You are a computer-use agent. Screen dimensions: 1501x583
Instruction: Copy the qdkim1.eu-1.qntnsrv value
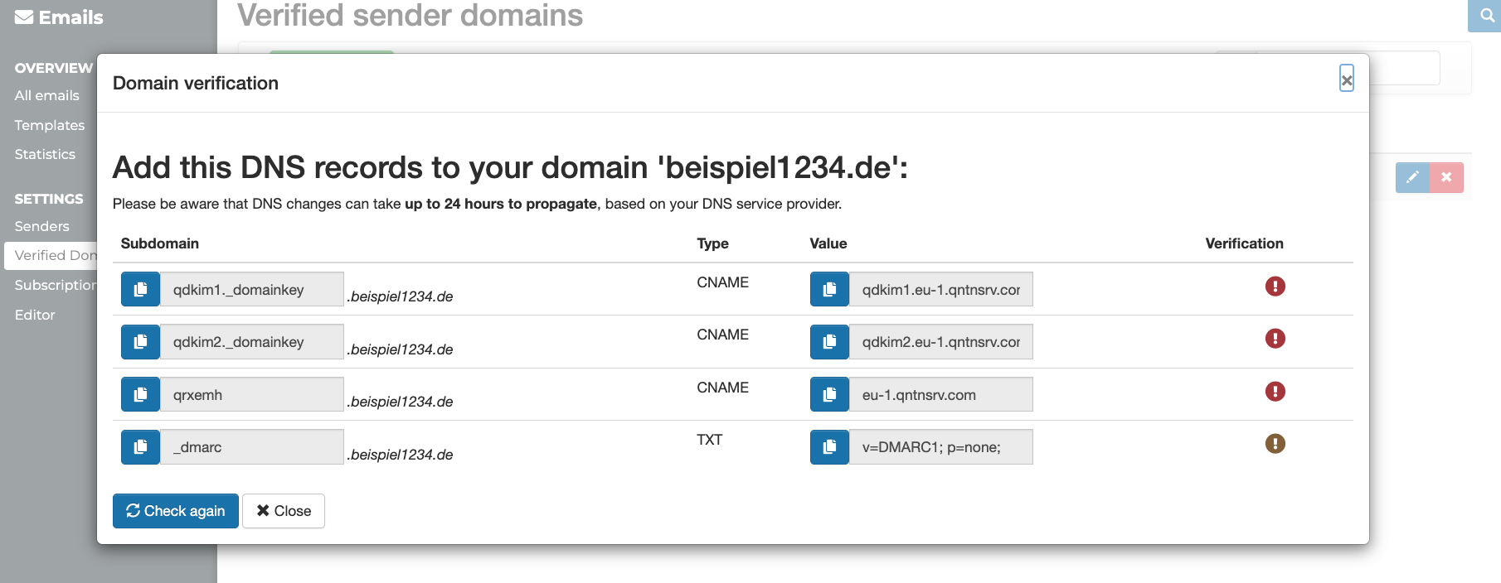(829, 289)
